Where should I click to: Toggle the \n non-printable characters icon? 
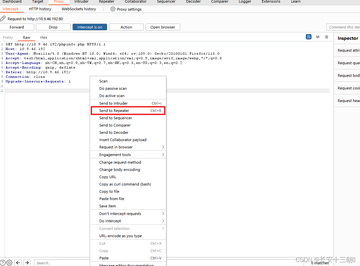tap(317, 37)
